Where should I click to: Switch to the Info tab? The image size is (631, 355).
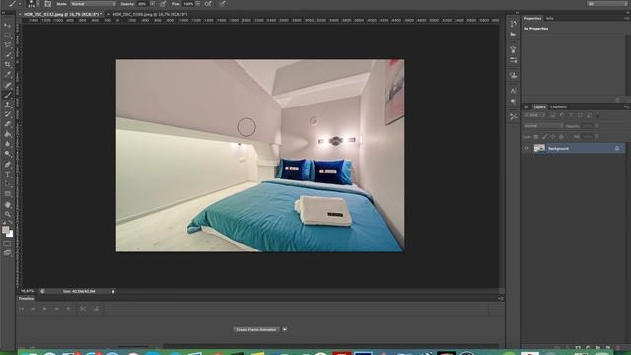550,18
